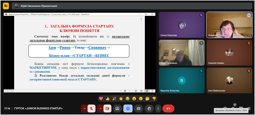
Task: Expand video settings arrow beside camera
Action: click(x=100, y=108)
